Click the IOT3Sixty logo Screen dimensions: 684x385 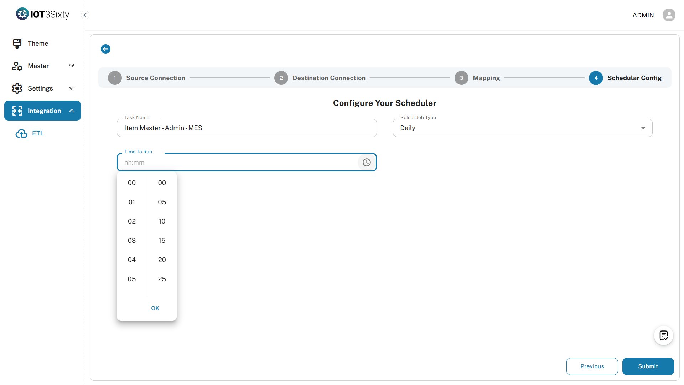(x=43, y=14)
